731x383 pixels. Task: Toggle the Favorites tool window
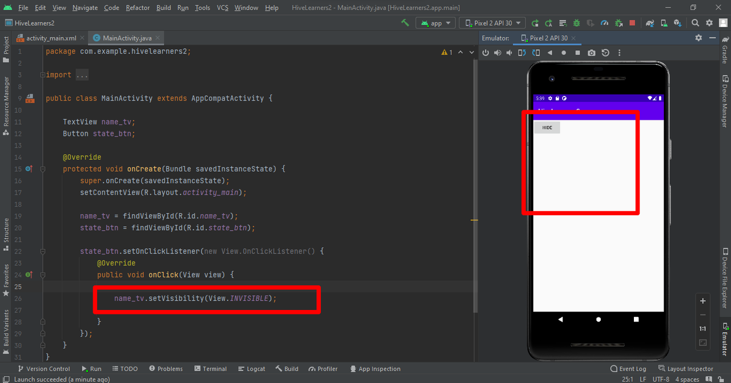point(6,280)
